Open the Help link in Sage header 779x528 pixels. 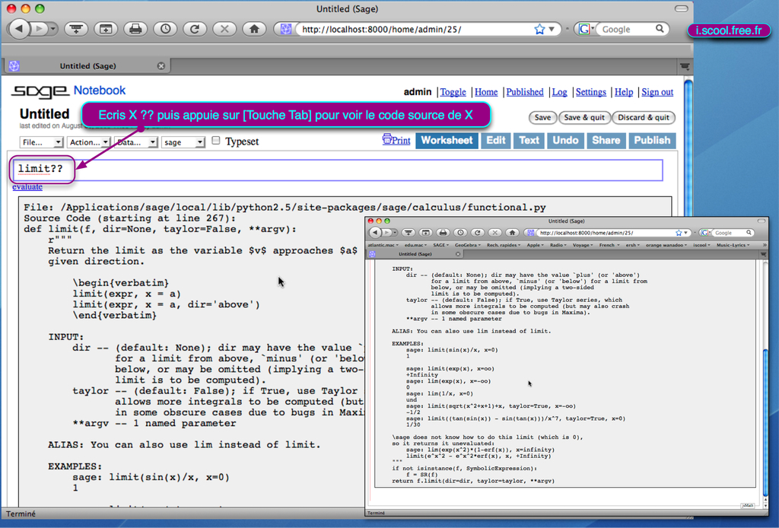point(624,92)
